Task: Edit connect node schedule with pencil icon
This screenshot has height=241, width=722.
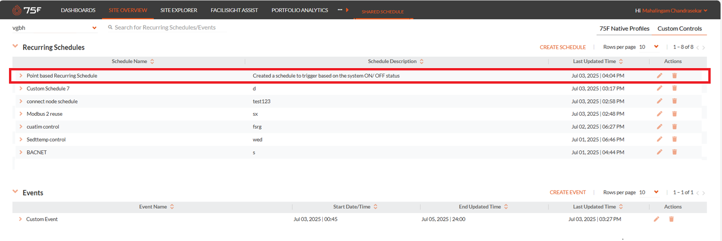Action: (x=660, y=101)
